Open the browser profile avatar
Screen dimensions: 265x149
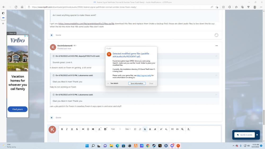click(x=255, y=7)
